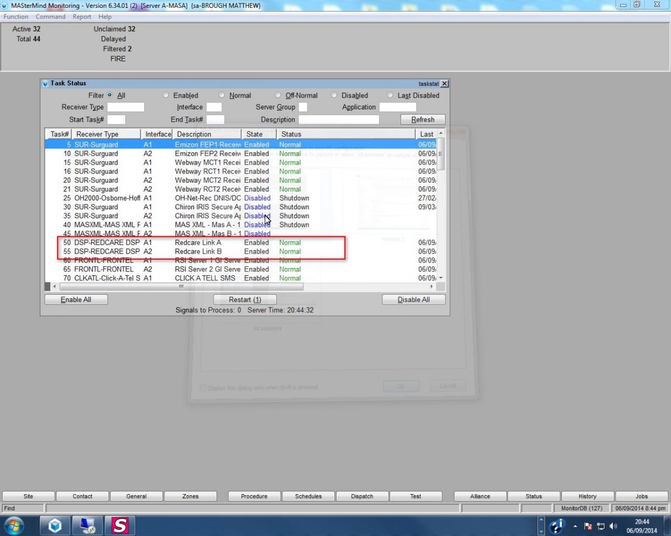Open the Help menu
671x536 pixels.
tap(105, 17)
